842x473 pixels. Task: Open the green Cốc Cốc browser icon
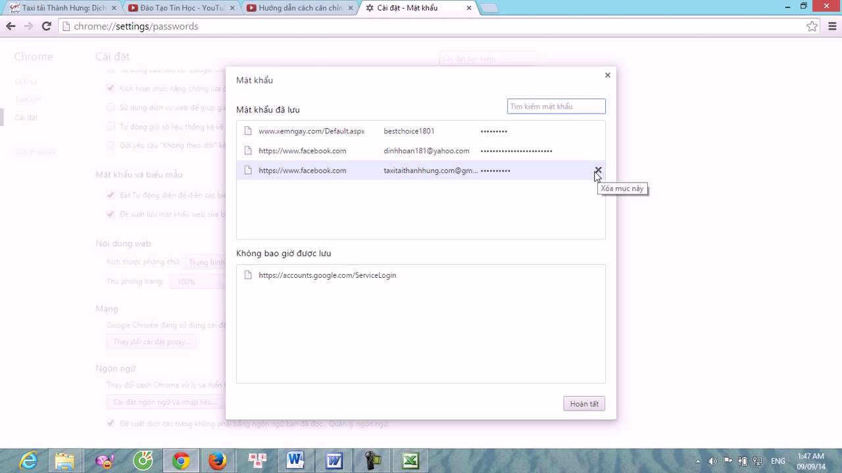tap(143, 461)
